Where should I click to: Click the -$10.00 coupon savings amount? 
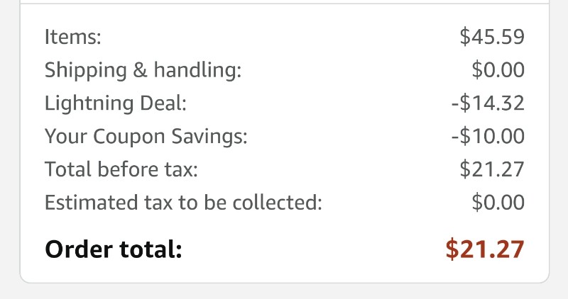click(x=488, y=136)
